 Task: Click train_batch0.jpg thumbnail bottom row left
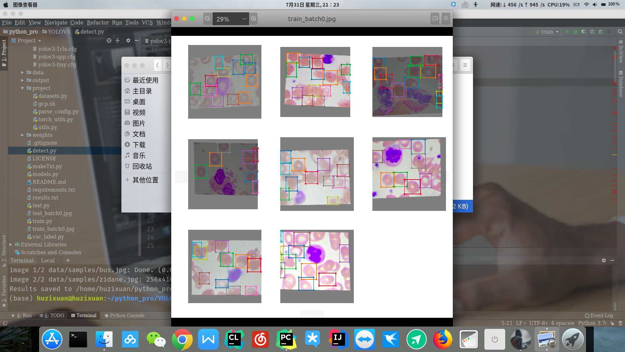tap(225, 266)
